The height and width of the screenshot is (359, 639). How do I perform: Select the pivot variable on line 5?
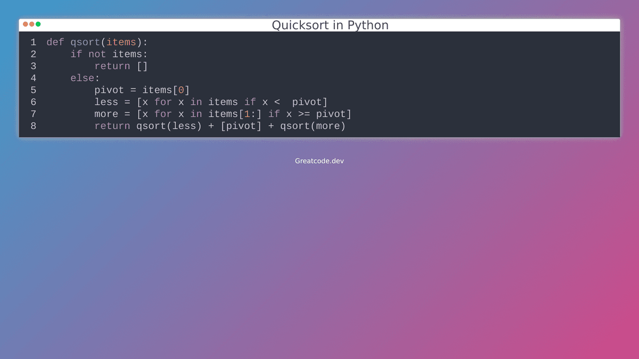click(x=109, y=90)
